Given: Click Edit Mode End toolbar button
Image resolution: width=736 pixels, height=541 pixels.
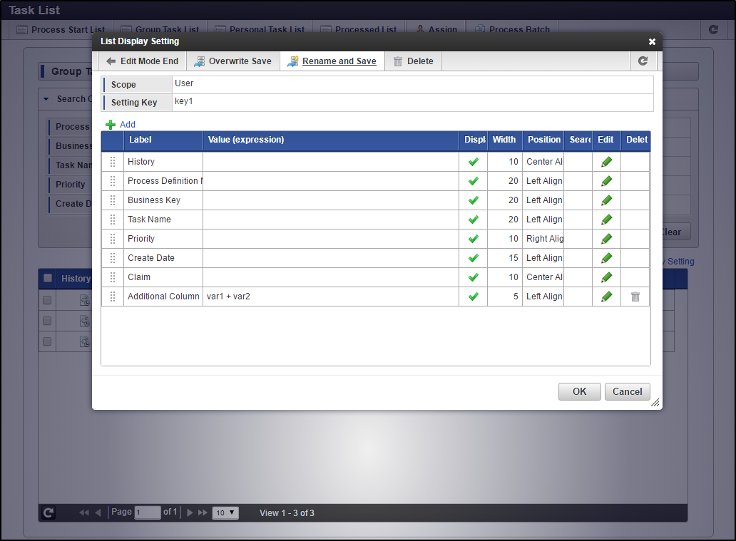Looking at the screenshot, I should [x=142, y=61].
